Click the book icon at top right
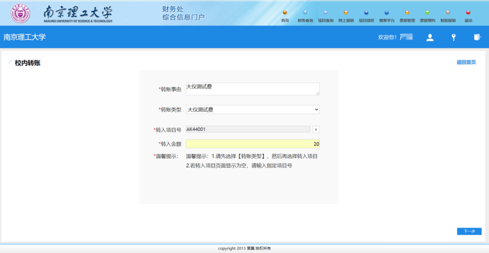Viewport: 489px width, 253px height. tap(477, 37)
